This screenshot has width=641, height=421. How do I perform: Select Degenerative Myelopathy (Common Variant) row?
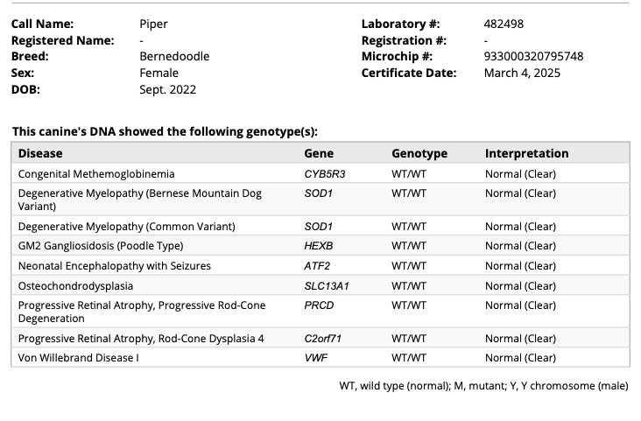click(x=126, y=227)
